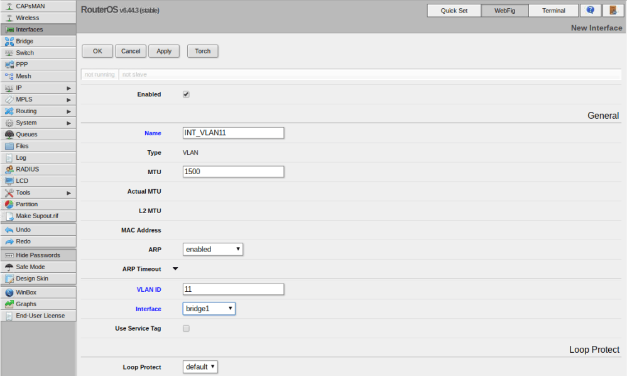Click the Files folder icon
627x376 pixels.
coord(9,146)
